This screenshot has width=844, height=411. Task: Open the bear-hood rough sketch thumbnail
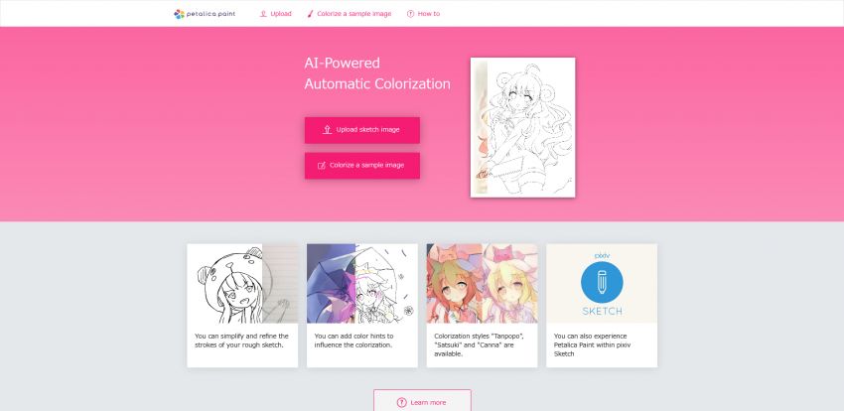click(242, 284)
